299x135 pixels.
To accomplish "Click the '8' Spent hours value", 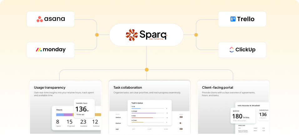I will tap(58, 122).
